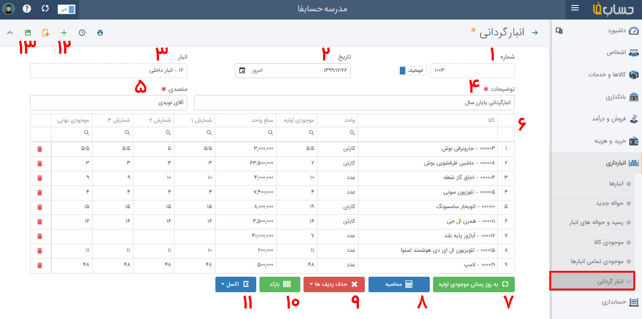Toggle the اتوماتیک numbering switch
Image resolution: width=642 pixels, height=319 pixels.
pyautogui.click(x=413, y=70)
